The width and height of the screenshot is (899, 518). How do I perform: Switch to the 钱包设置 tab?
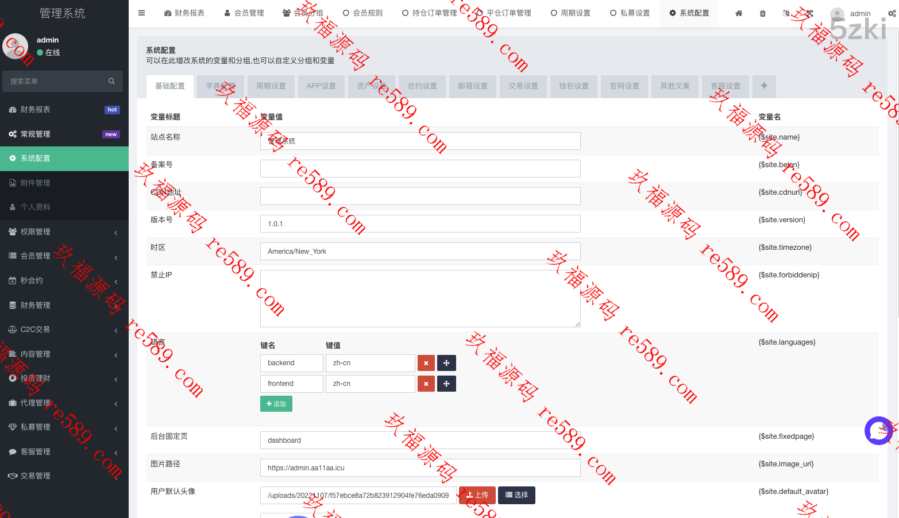click(574, 86)
